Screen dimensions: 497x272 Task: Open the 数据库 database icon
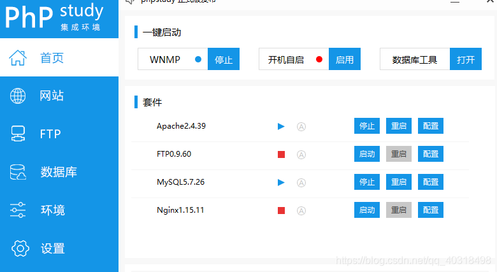pos(18,172)
